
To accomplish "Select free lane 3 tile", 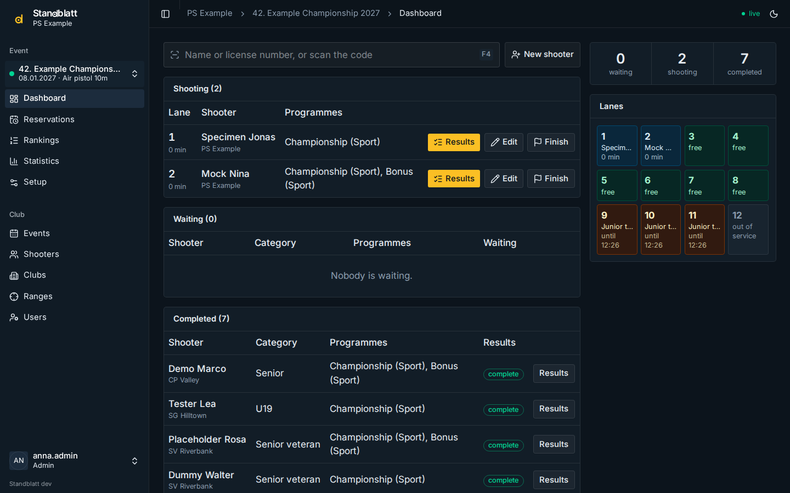I will pos(704,146).
